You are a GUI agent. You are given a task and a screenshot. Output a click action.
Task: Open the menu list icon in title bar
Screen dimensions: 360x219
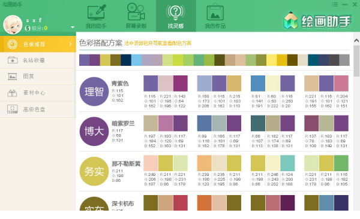click(335, 4)
